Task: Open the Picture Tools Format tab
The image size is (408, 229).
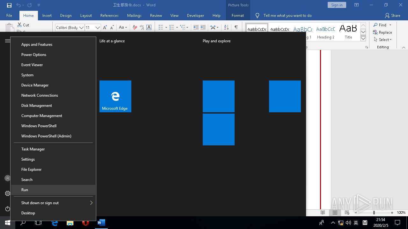Action: (238, 15)
